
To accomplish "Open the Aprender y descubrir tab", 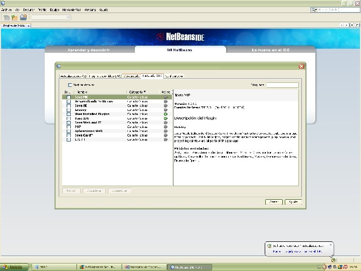I will click(x=89, y=50).
